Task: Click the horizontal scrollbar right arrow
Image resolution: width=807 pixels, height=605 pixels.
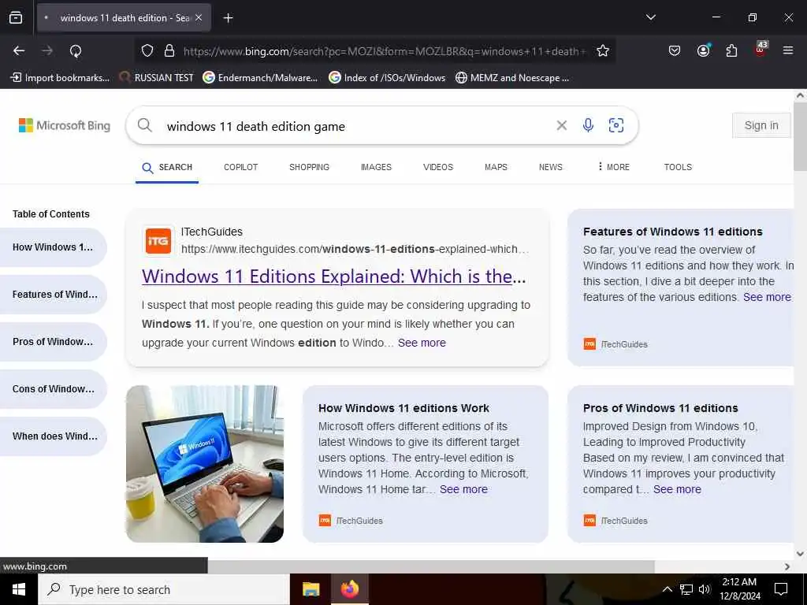Action: [x=787, y=566]
